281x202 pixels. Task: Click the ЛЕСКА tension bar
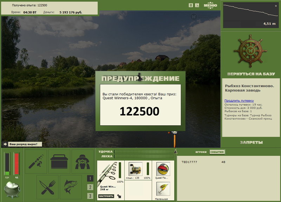(144, 156)
